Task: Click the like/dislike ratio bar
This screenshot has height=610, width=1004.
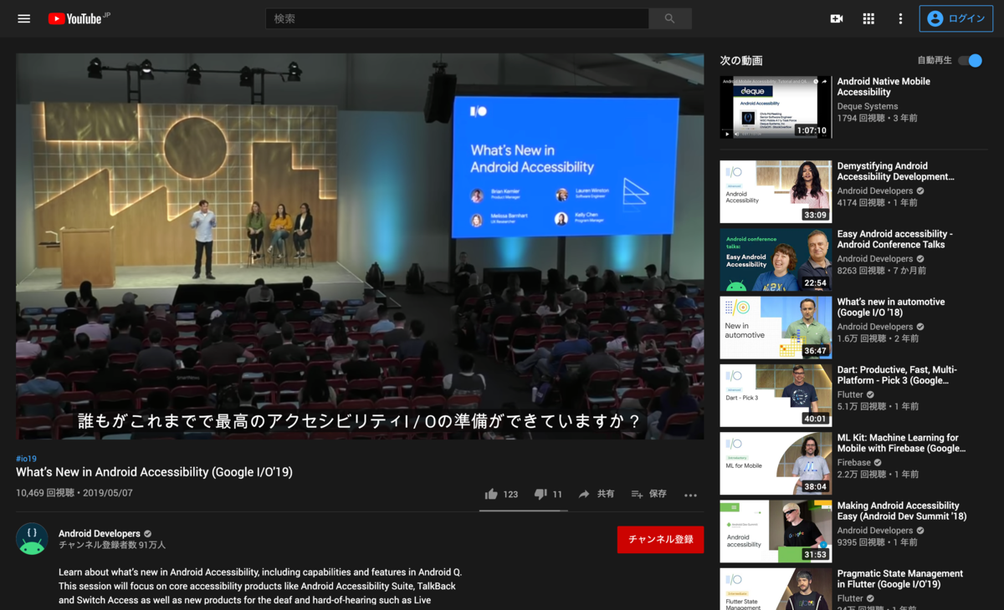Action: [x=524, y=510]
